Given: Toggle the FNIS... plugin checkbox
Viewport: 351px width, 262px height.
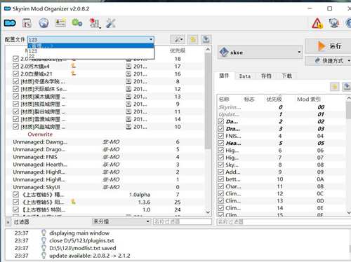Looking at the screenshot, I should 220,136.
